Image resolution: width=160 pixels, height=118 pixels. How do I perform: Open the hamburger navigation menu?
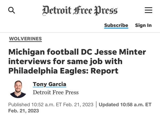coord(148,10)
